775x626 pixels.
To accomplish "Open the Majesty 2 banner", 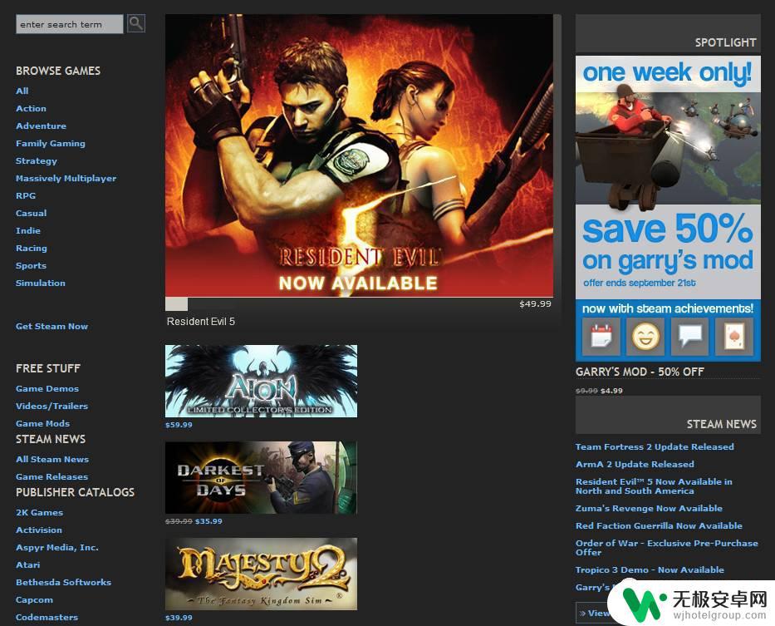I will tap(261, 574).
